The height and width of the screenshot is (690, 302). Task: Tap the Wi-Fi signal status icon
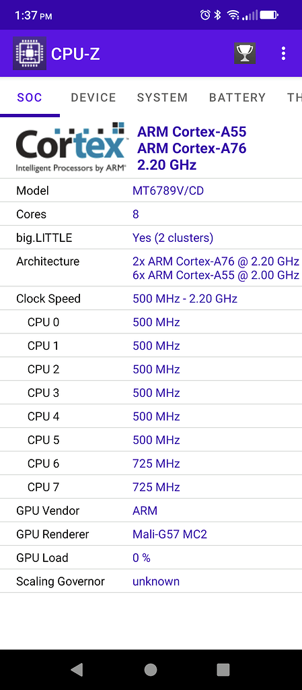pos(233,15)
